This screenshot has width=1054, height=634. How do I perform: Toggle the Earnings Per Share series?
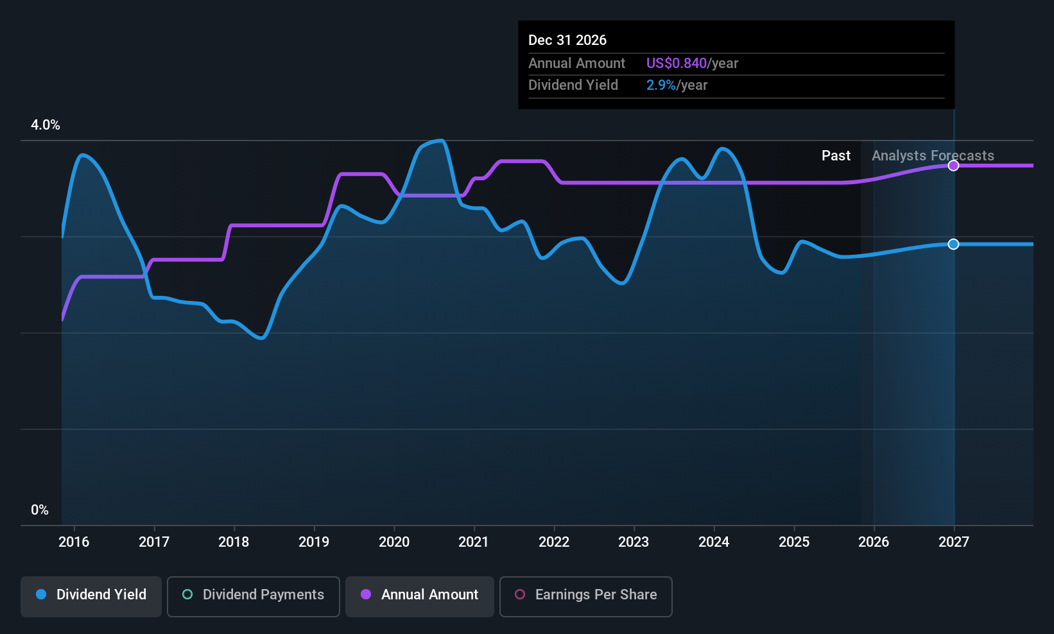tap(585, 596)
